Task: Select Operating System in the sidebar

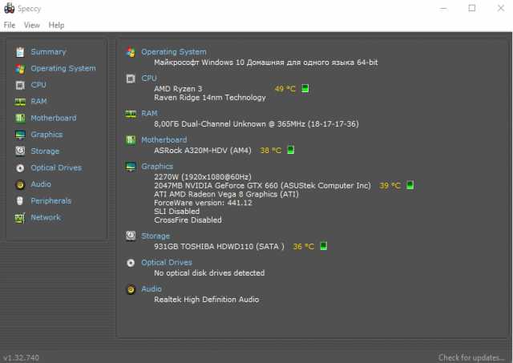Action: click(63, 68)
